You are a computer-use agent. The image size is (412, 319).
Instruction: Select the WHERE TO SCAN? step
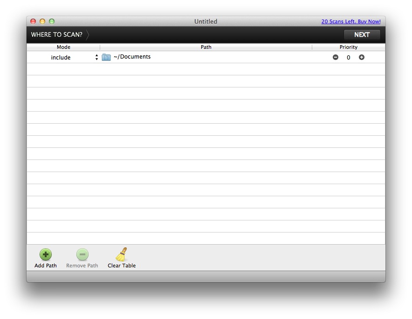point(56,35)
